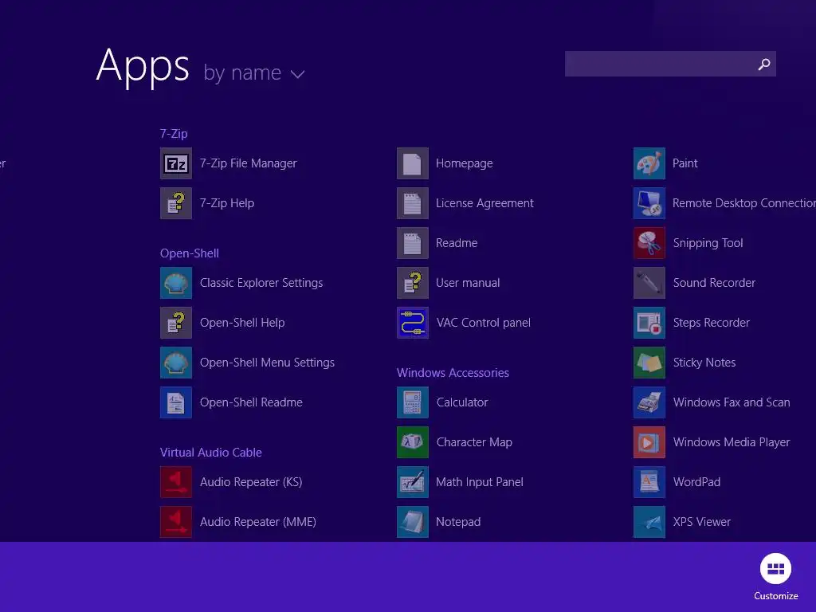Click the 'License Agreement' label text
Image resolution: width=816 pixels, height=612 pixels.
[x=484, y=203]
